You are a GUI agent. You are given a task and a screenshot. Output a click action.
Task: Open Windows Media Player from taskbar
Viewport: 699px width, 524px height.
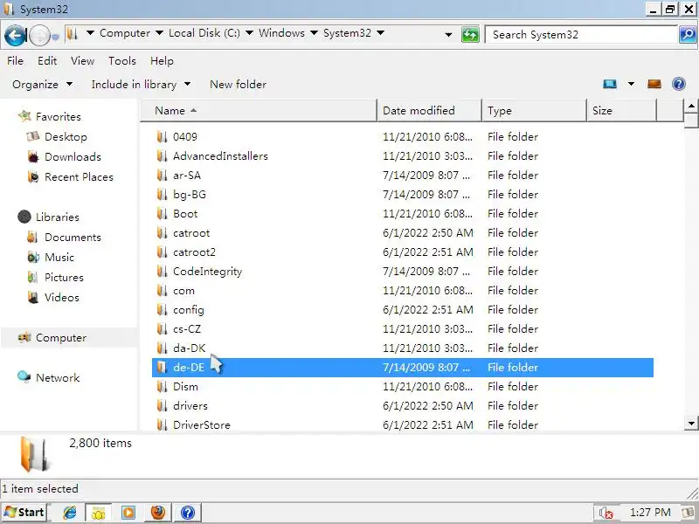pos(128,513)
